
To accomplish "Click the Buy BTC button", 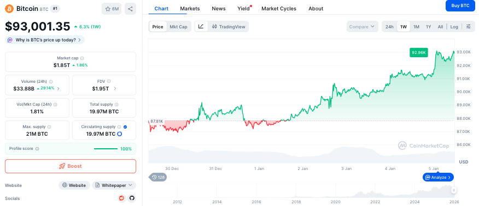I will point(460,5).
